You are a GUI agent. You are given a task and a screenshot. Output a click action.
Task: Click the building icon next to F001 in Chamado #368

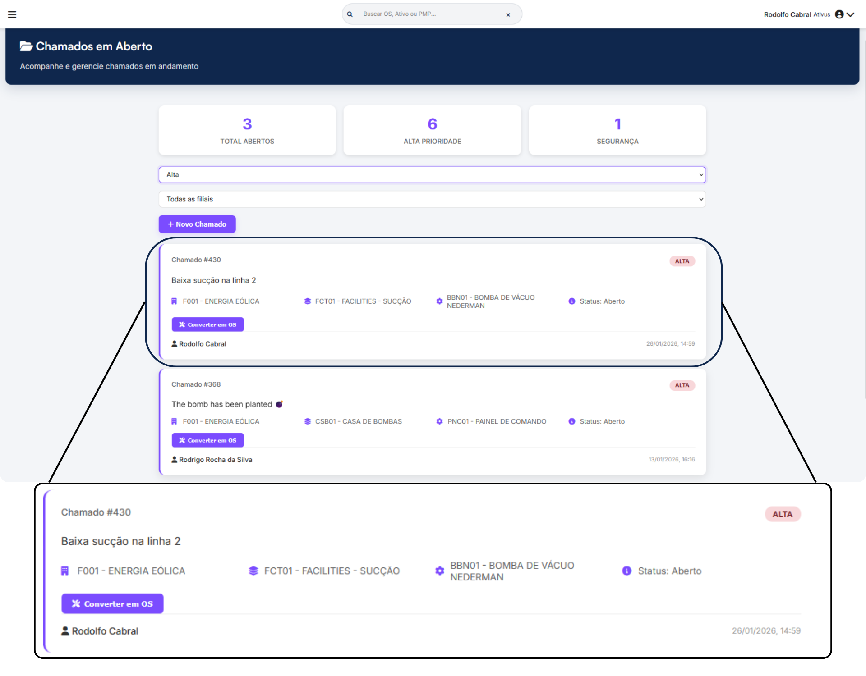coord(174,421)
